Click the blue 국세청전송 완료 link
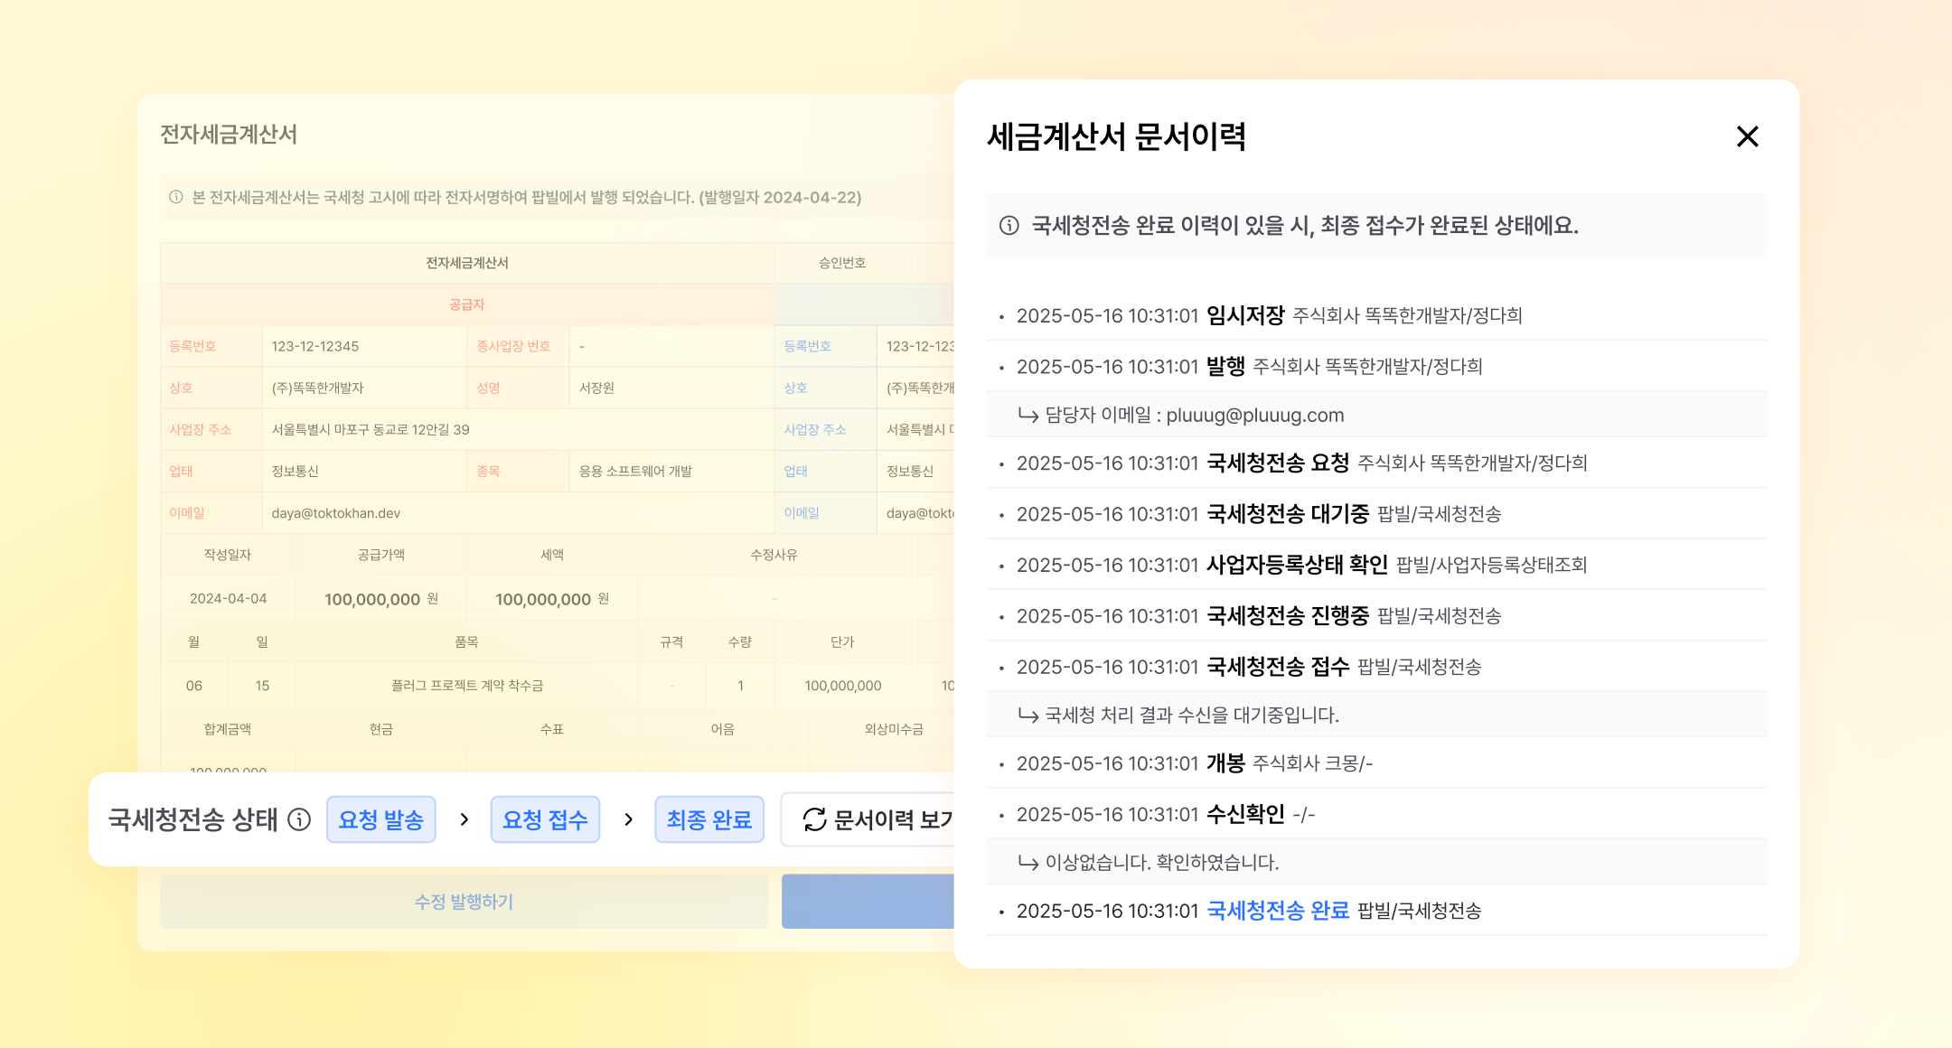Viewport: 1952px width, 1048px height. click(x=1277, y=911)
